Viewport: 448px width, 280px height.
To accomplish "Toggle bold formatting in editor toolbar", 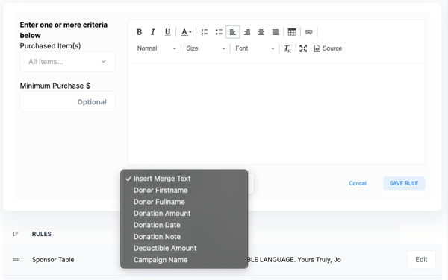I will point(139,32).
